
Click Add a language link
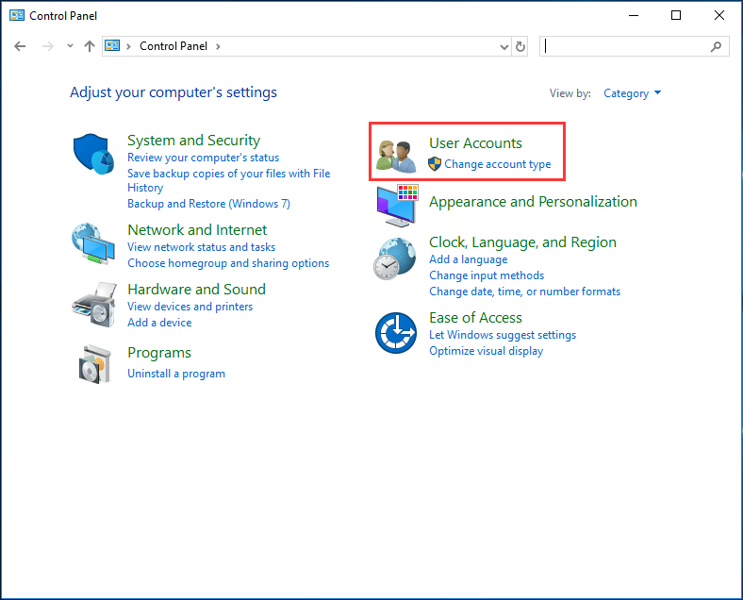tap(469, 259)
